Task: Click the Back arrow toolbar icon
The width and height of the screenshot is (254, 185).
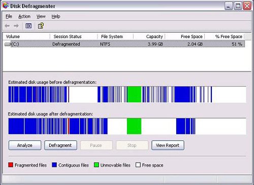Action: click(7, 26)
